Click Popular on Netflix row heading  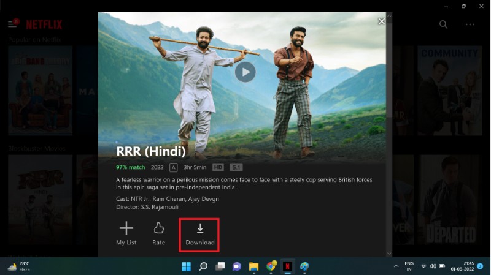tap(34, 40)
